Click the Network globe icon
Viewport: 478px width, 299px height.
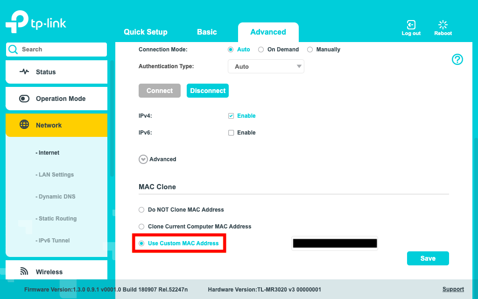[24, 125]
